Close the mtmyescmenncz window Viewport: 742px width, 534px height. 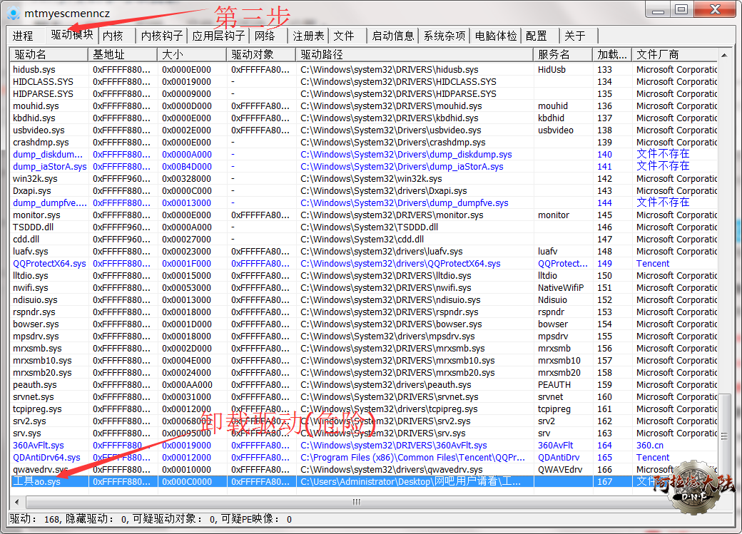(713, 9)
